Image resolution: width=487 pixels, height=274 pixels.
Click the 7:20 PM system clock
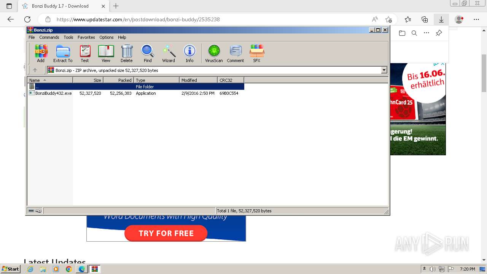click(468, 269)
